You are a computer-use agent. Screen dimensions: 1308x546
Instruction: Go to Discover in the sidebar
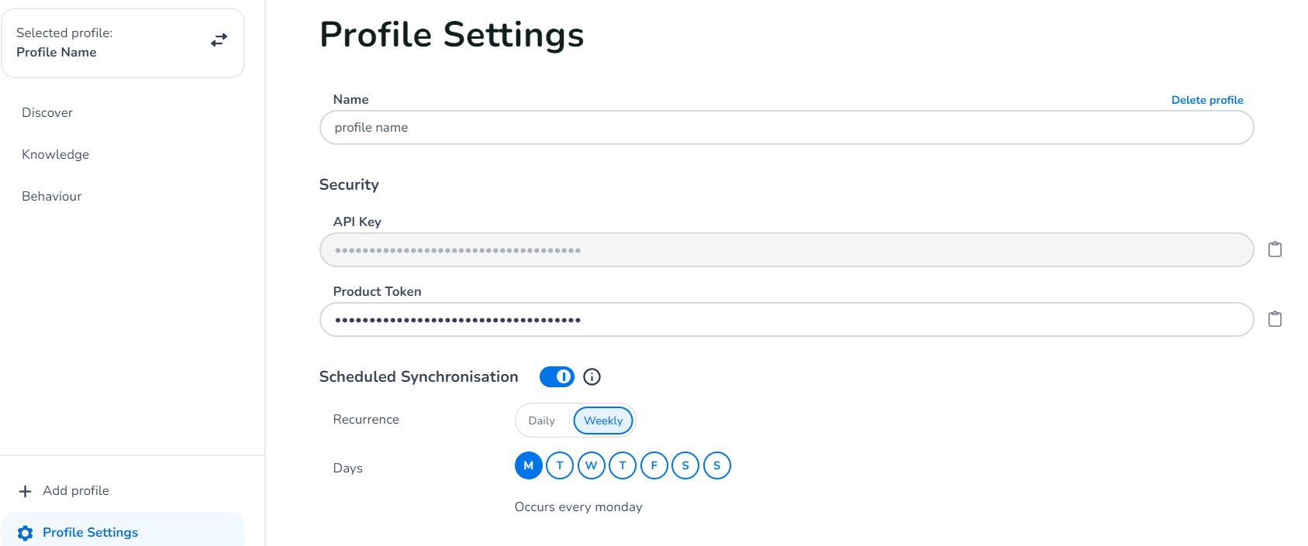[x=47, y=113]
